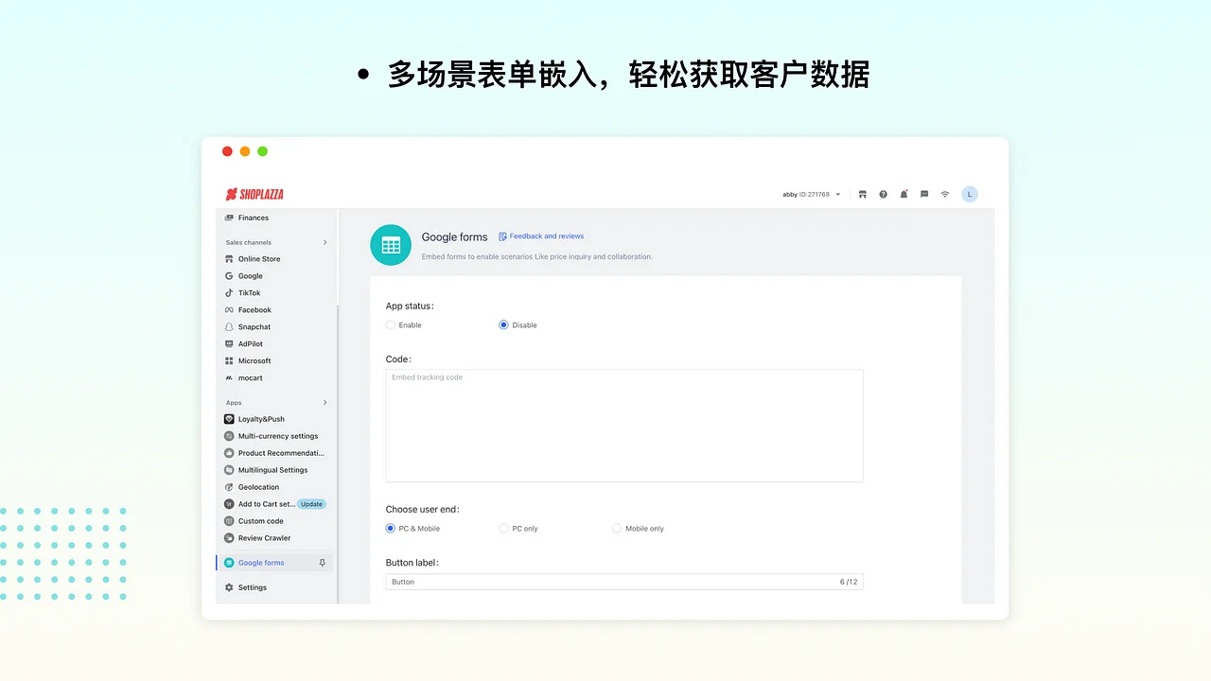Click the mocart label in sidebar

coord(251,378)
